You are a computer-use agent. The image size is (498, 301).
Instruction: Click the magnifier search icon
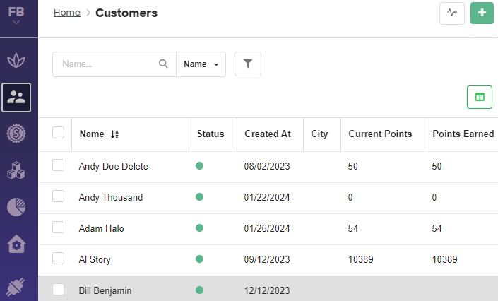[x=163, y=64]
